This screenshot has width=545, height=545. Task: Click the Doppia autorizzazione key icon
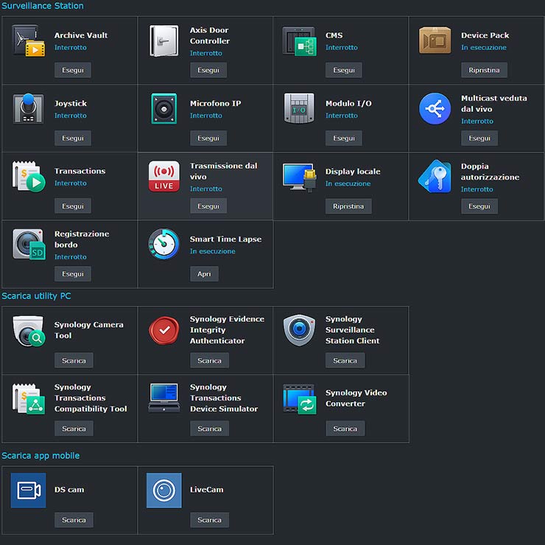435,177
